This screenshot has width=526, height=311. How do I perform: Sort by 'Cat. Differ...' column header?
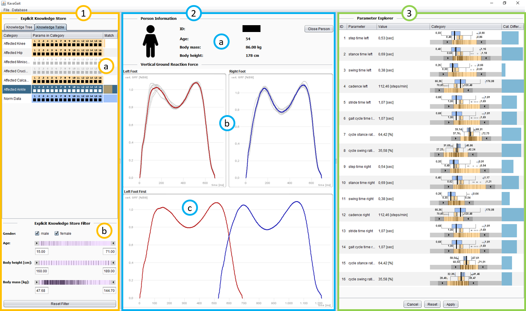click(x=512, y=27)
